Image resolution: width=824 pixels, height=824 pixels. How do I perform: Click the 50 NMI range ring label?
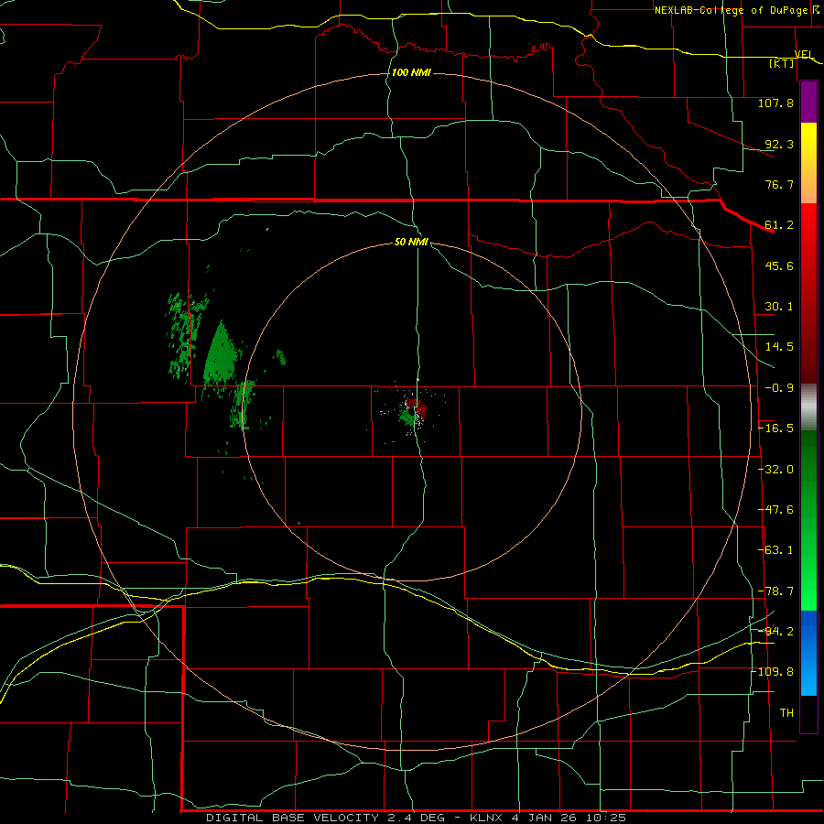click(x=411, y=242)
